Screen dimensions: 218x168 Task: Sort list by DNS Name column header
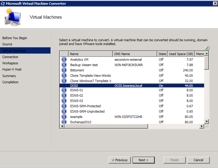[x=135, y=54]
